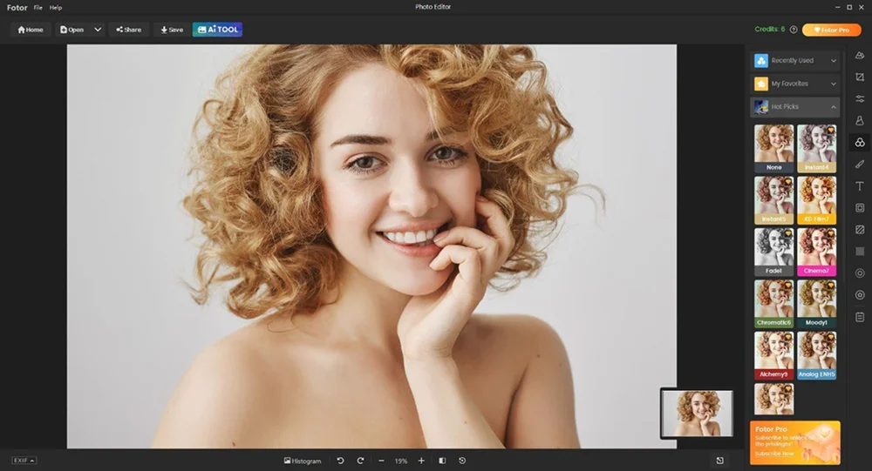
Task: Click the brush retouch tool icon
Action: (x=860, y=164)
